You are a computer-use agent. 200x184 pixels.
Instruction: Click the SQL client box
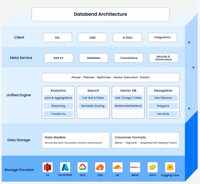tap(58, 38)
